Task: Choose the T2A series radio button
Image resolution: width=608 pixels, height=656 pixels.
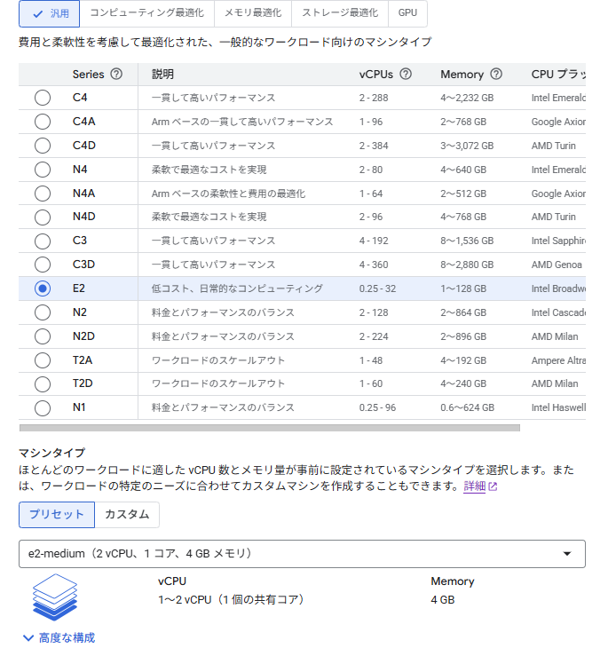Action: [x=43, y=360]
